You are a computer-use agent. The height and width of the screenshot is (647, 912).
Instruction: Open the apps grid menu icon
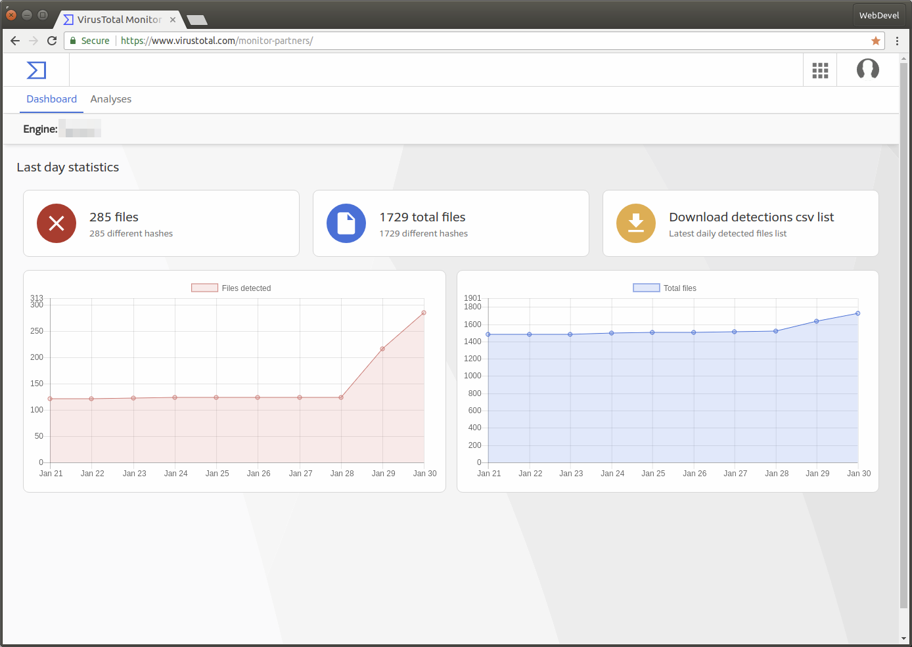coord(820,70)
